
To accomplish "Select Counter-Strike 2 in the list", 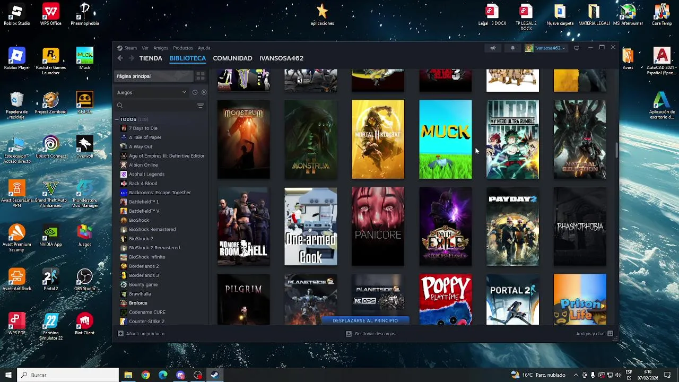I will coord(146,322).
